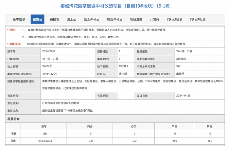Click the 备注信息 remark text
Viewport: 229px width, 146px height.
click(68, 111)
